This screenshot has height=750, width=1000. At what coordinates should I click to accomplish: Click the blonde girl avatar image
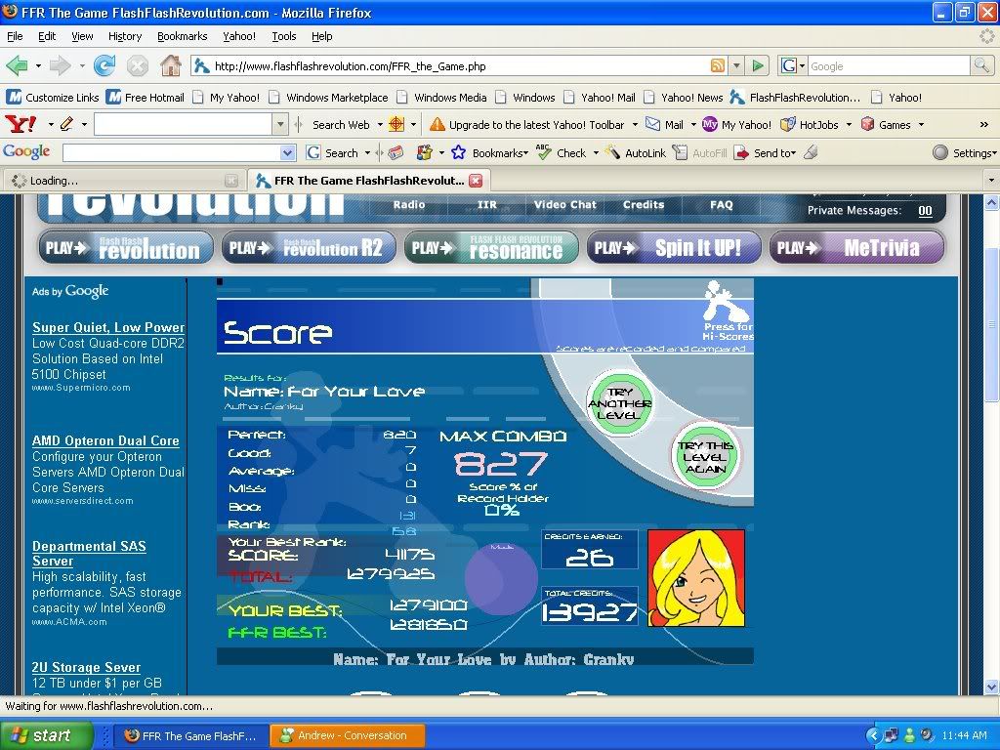[x=696, y=578]
